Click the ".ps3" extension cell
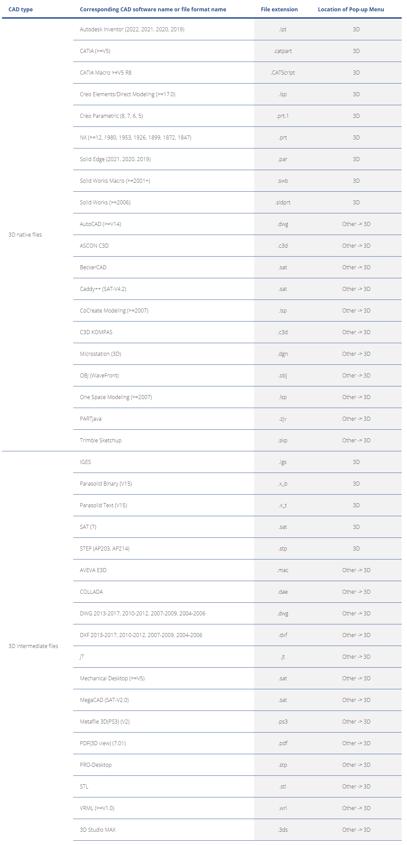407x845 pixels. click(x=283, y=722)
